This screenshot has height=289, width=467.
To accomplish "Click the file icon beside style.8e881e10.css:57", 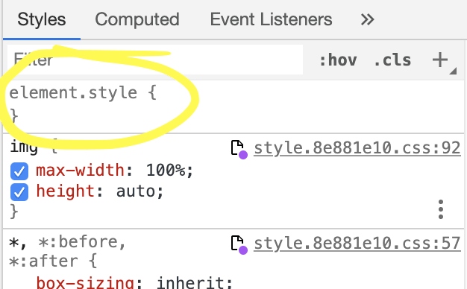I will point(239,245).
